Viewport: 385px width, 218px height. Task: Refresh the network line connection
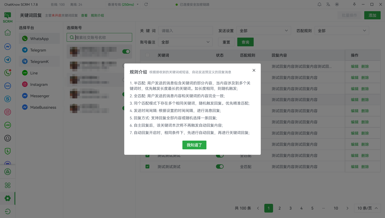point(146,5)
